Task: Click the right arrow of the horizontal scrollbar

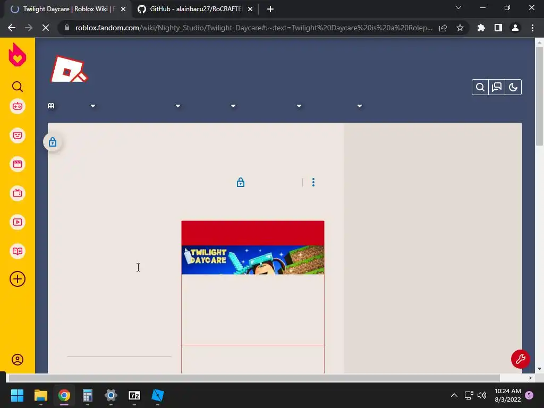Action: pos(531,378)
